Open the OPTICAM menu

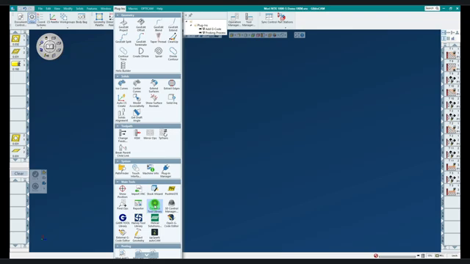[147, 9]
